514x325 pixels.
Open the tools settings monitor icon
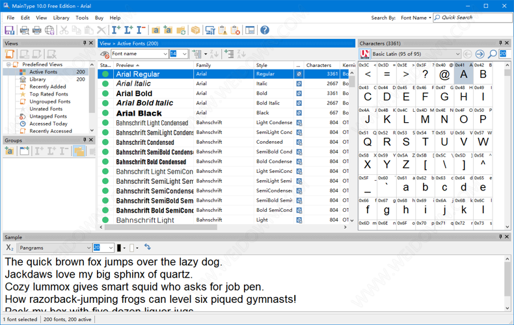point(210,30)
